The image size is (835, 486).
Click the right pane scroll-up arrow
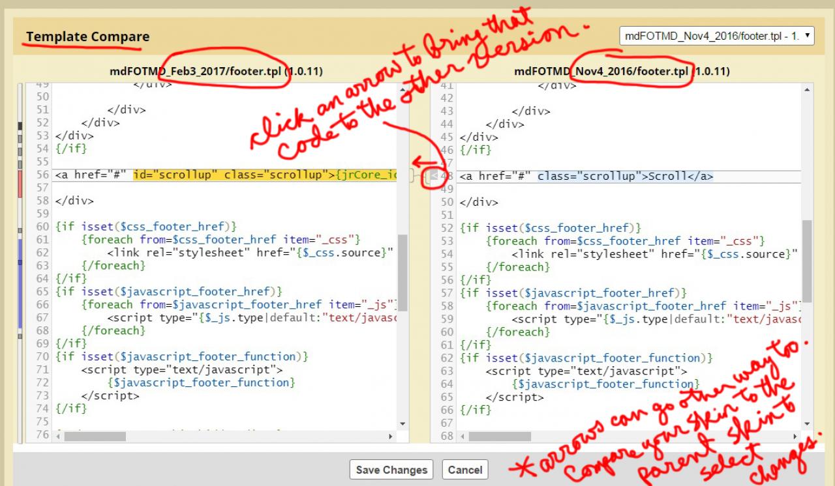coord(808,89)
